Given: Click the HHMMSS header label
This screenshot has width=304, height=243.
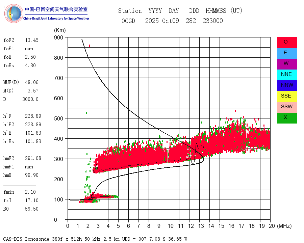Looking at the screenshot, I should pyautogui.click(x=216, y=11).
